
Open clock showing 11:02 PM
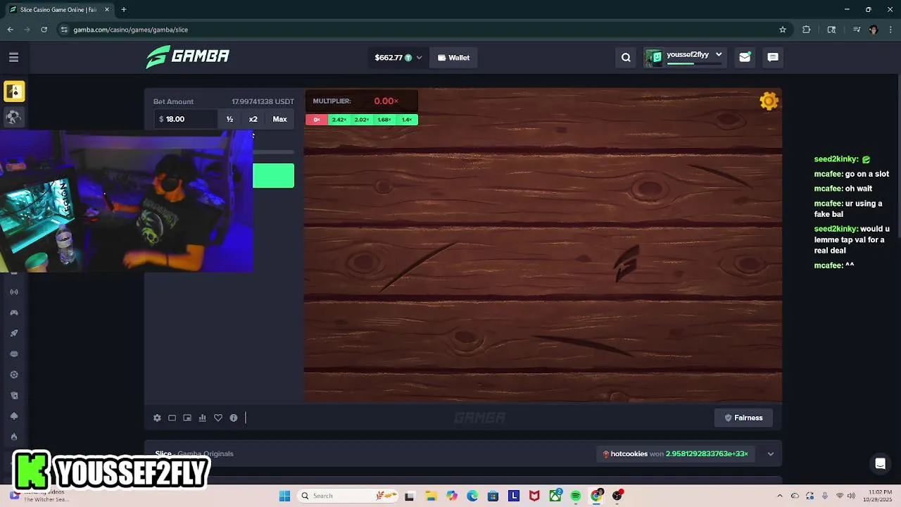[x=876, y=496]
